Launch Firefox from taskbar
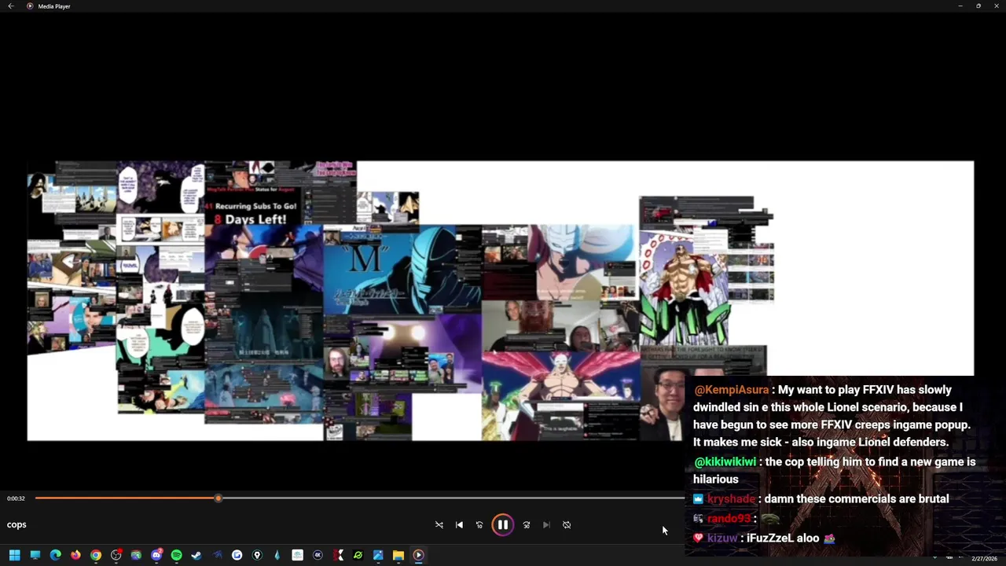This screenshot has height=566, width=1006. click(x=75, y=555)
